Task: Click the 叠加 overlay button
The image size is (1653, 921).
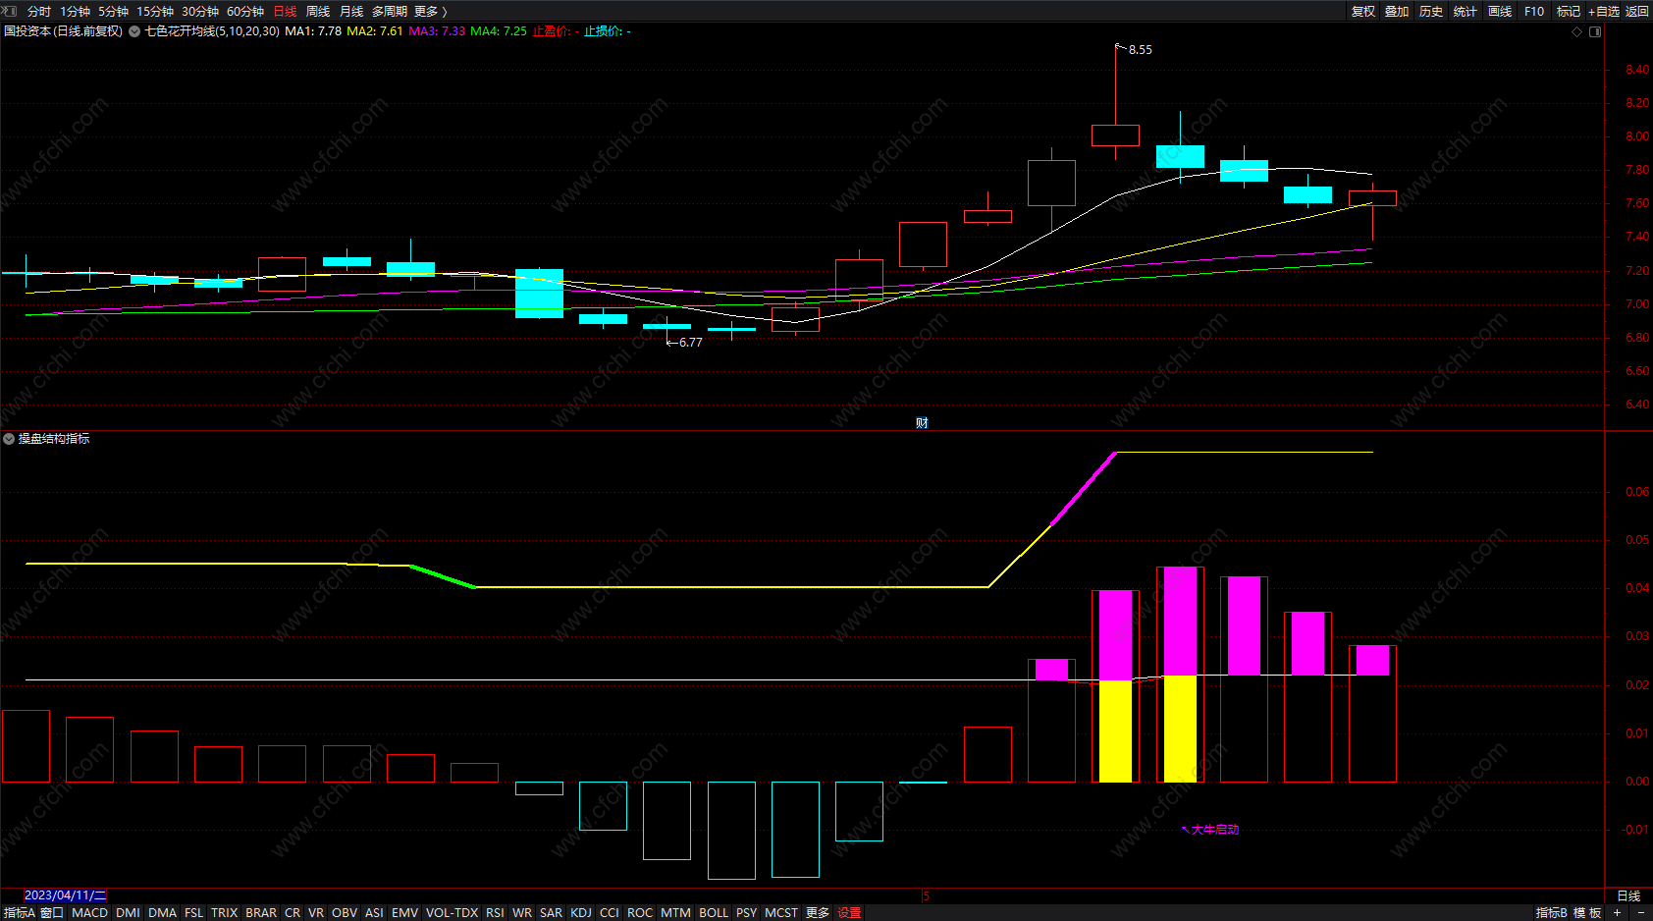Action: point(1397,12)
